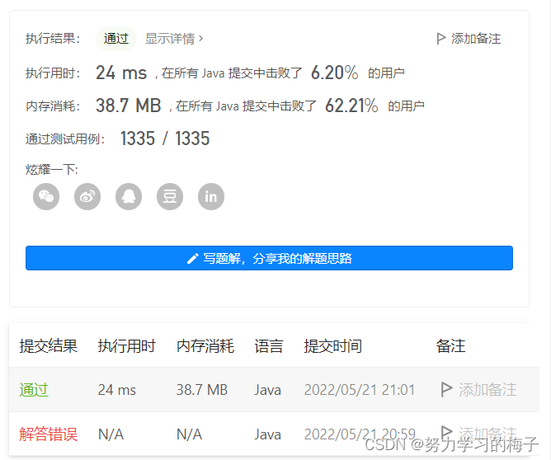This screenshot has width=551, height=460.
Task: Click the flag icon beside top 添加备注
Action: [440, 38]
